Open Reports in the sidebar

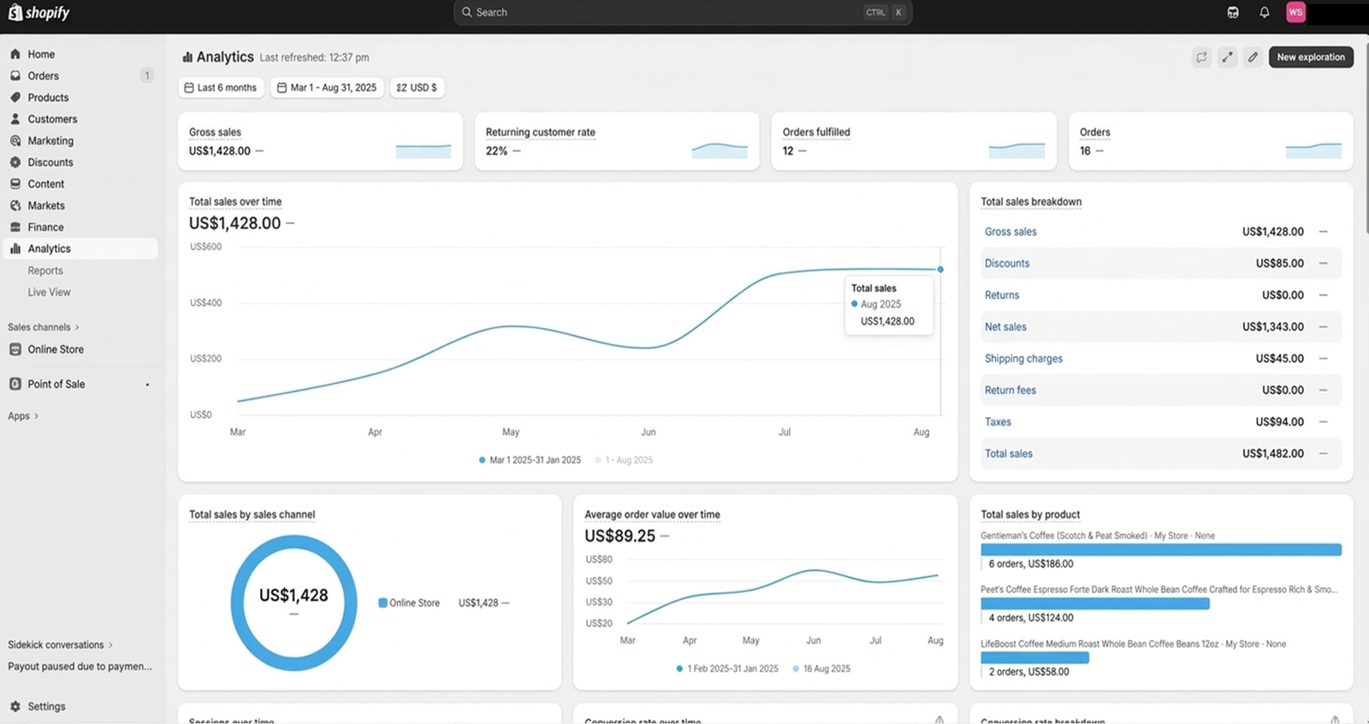pyautogui.click(x=45, y=270)
